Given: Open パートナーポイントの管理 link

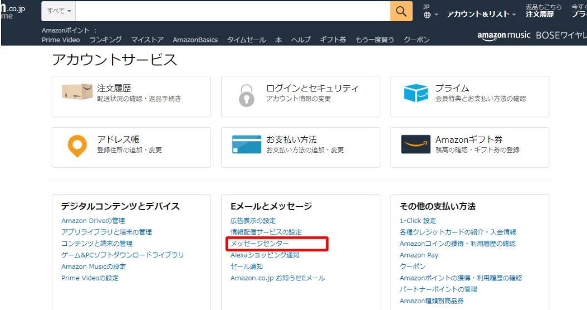Looking at the screenshot, I should (438, 289).
